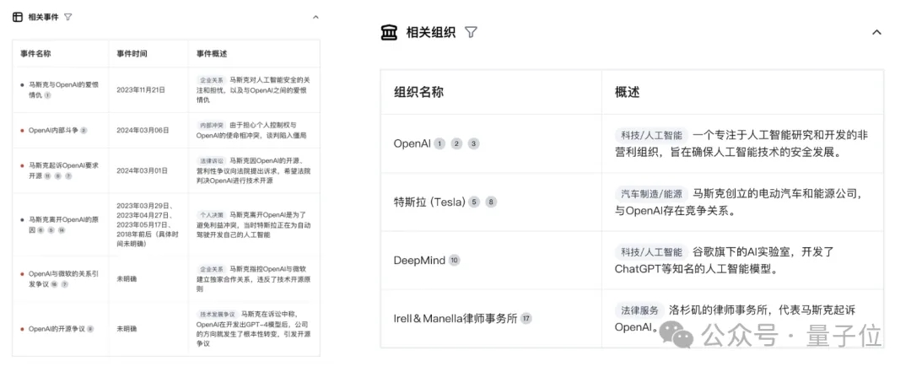Image resolution: width=911 pixels, height=372 pixels.
Task: Open reference badge after 马斯克与OpenAI的爱恨情仇
Action: (47, 94)
